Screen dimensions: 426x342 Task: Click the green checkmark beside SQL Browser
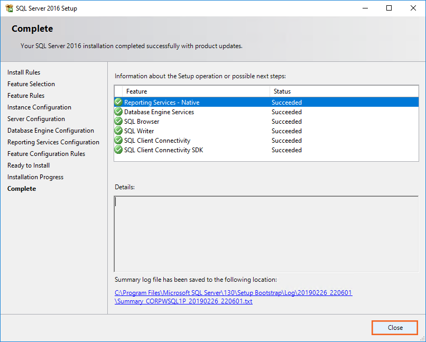(x=118, y=122)
